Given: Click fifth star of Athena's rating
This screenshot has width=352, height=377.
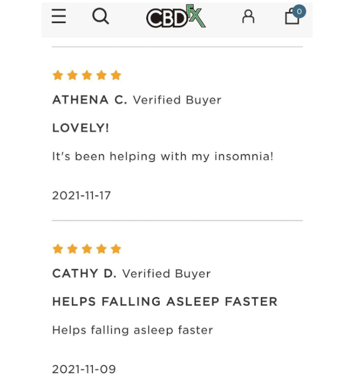Looking at the screenshot, I should (116, 76).
